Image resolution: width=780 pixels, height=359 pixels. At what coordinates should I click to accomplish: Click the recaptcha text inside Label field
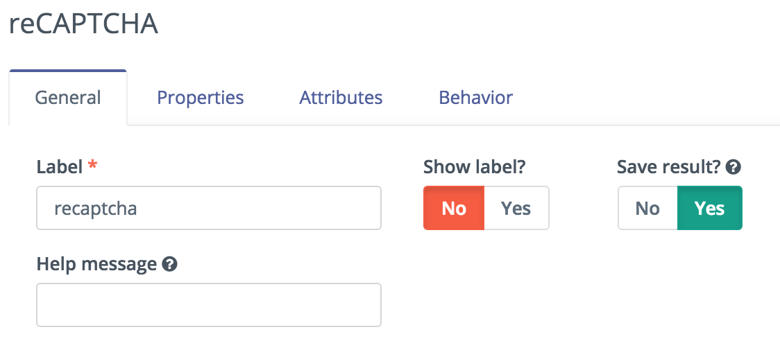pos(96,209)
